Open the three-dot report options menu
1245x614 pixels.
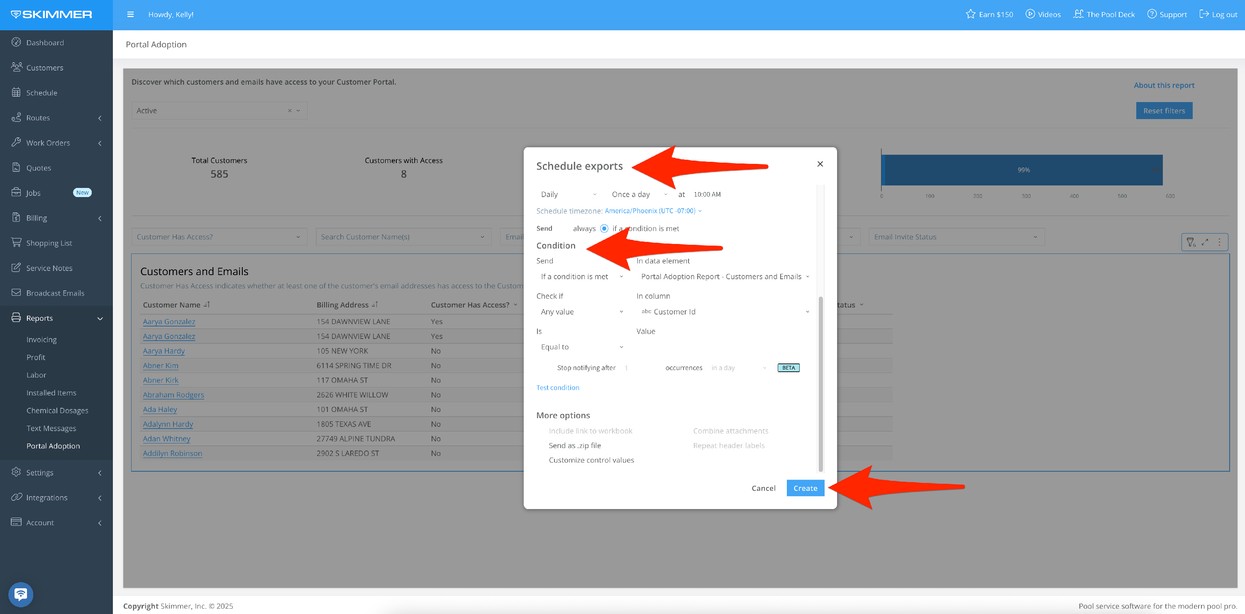tap(1219, 242)
